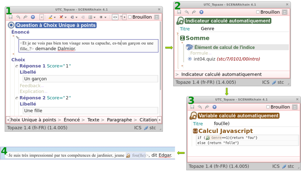301x172 pixels.
Task: Click the Élément de calcul question-marks icon
Action: (x=189, y=47)
